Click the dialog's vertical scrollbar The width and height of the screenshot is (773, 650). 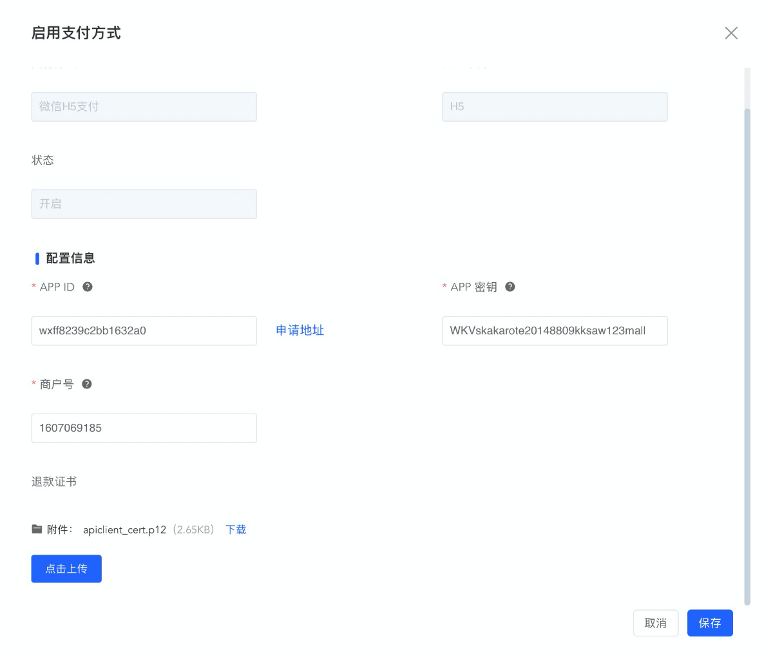(x=747, y=354)
